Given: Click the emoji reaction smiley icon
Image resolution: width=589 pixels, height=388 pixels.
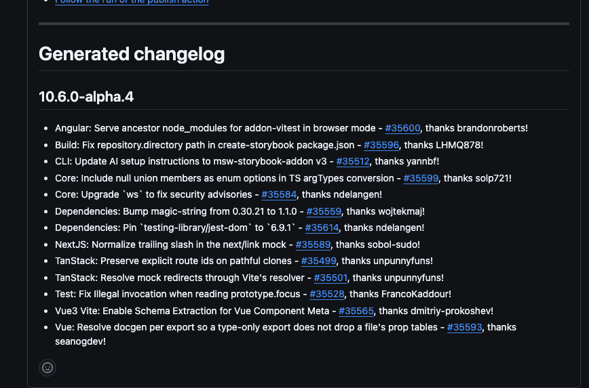Looking at the screenshot, I should (47, 368).
